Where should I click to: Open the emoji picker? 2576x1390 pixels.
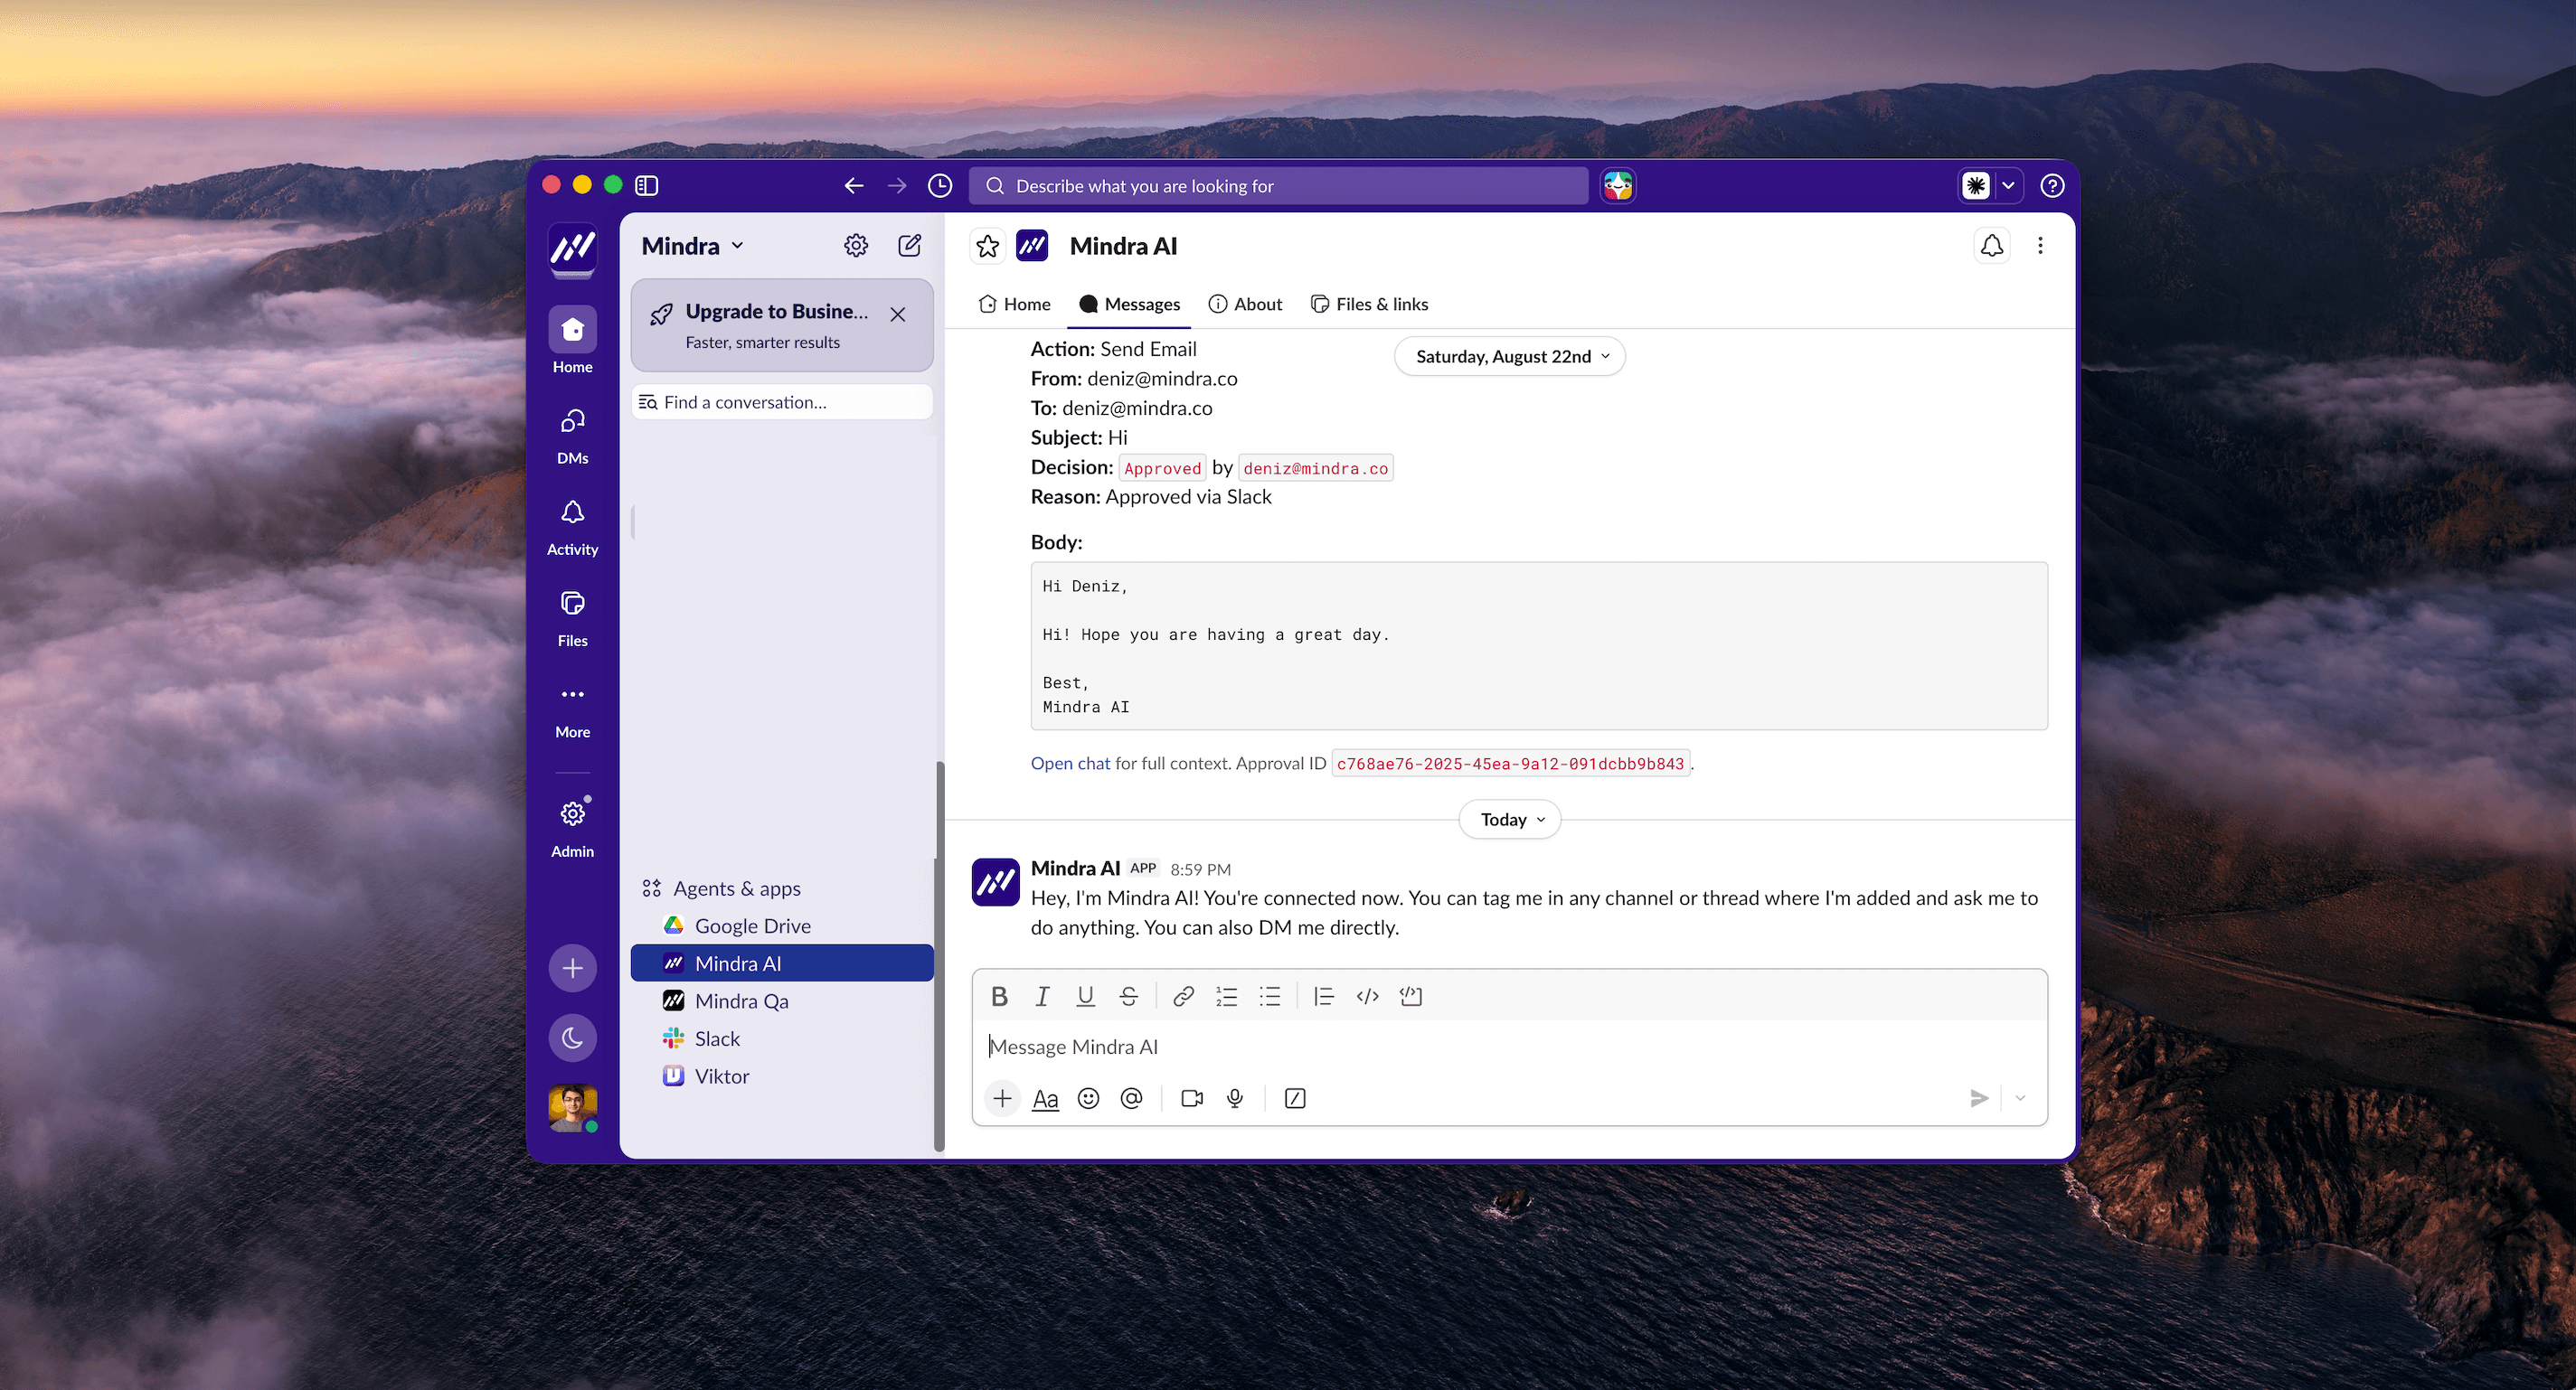pyautogui.click(x=1088, y=1098)
